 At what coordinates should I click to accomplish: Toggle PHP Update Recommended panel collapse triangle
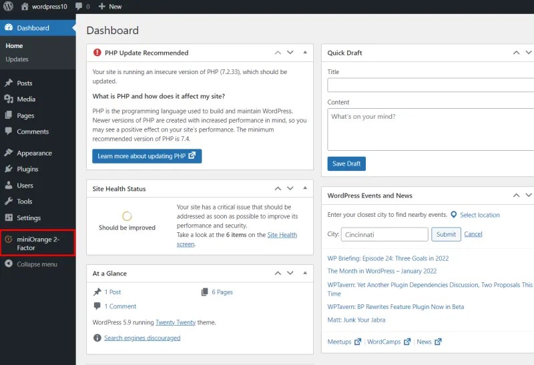[x=305, y=53]
